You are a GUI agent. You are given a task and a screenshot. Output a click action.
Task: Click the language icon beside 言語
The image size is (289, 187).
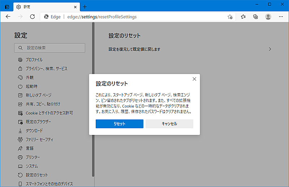[20, 148]
